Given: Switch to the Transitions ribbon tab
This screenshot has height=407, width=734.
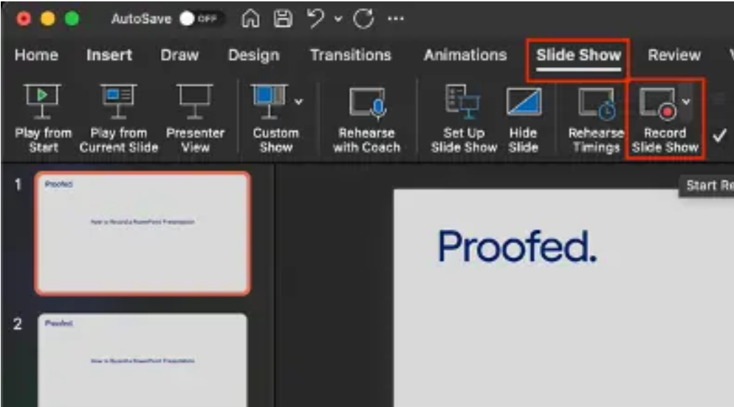Looking at the screenshot, I should [x=351, y=55].
